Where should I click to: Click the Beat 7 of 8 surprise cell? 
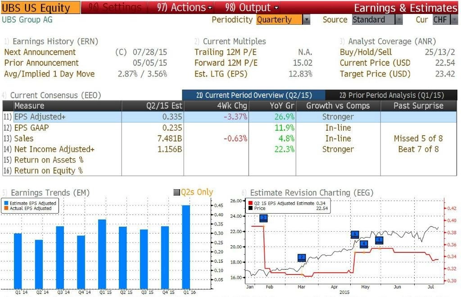click(418, 149)
